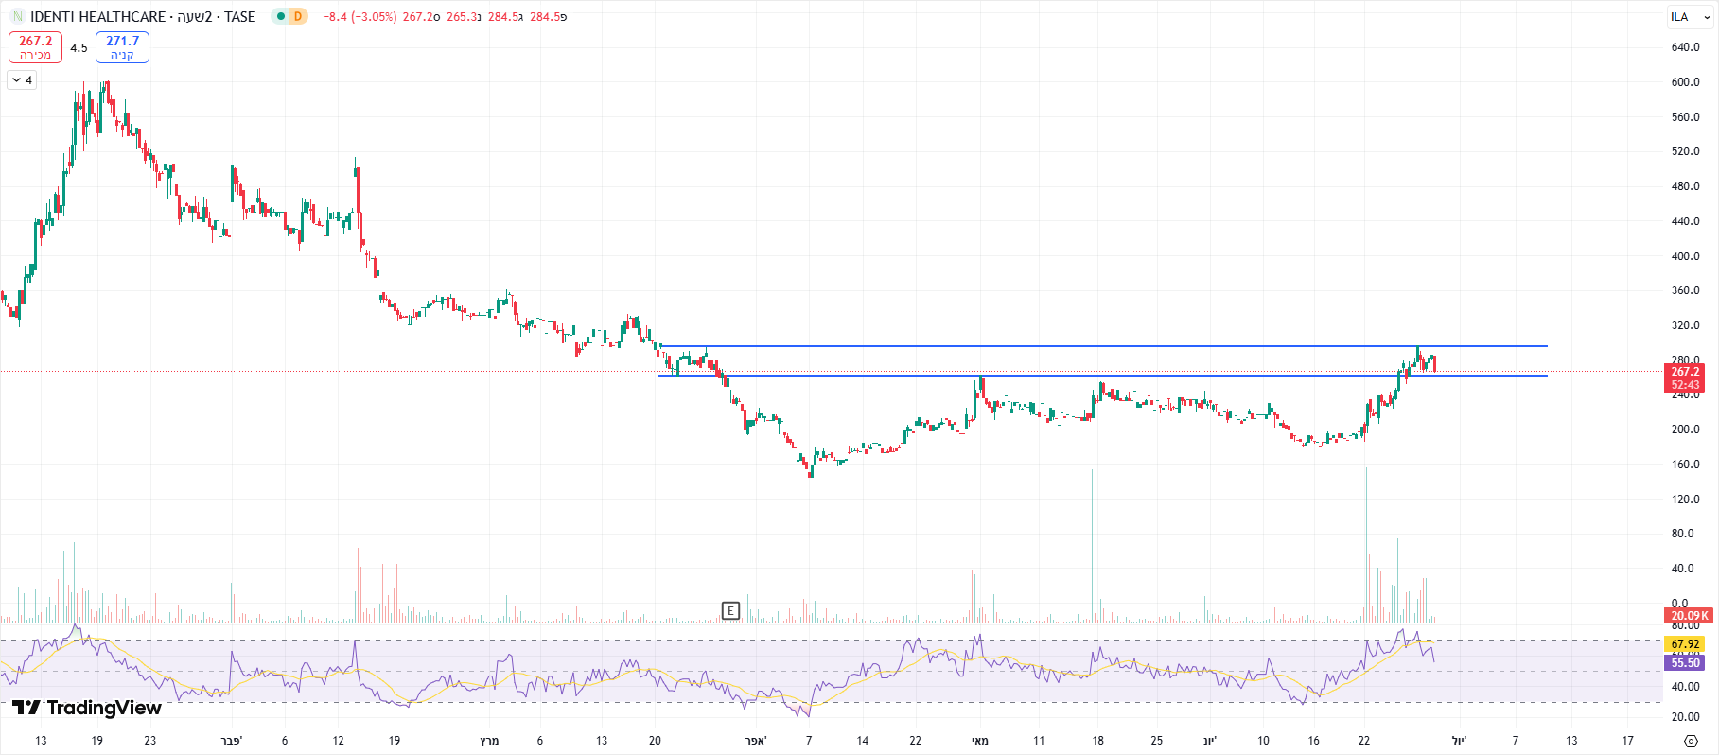
Task: Expand the collapsed indicators legend showing 4
Action: pyautogui.click(x=23, y=80)
